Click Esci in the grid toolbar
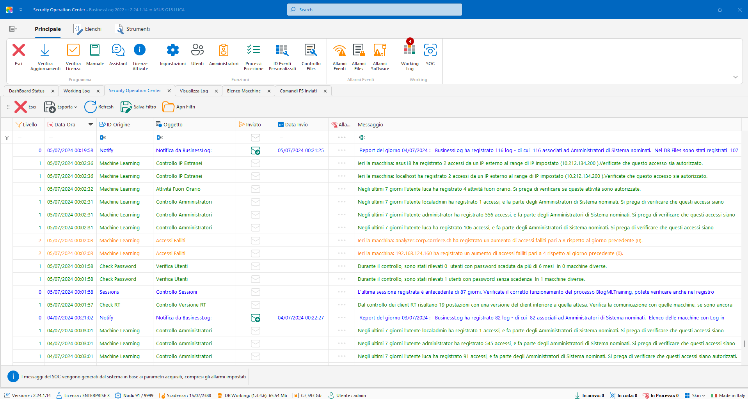Image resolution: width=748 pixels, height=399 pixels. (x=26, y=107)
